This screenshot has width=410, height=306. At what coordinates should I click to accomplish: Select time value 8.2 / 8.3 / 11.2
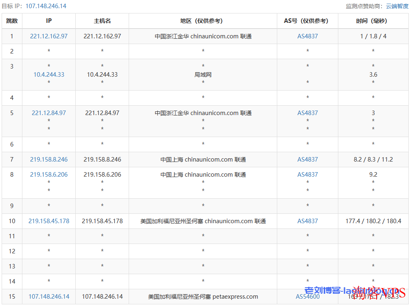click(373, 159)
